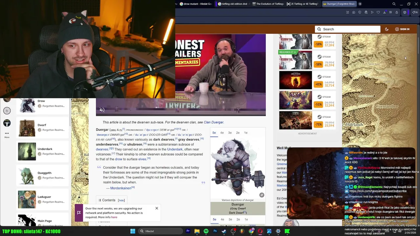420x236 pixels.
Task: Open the Mordenkainen quote attribution link
Action: pos(120,188)
